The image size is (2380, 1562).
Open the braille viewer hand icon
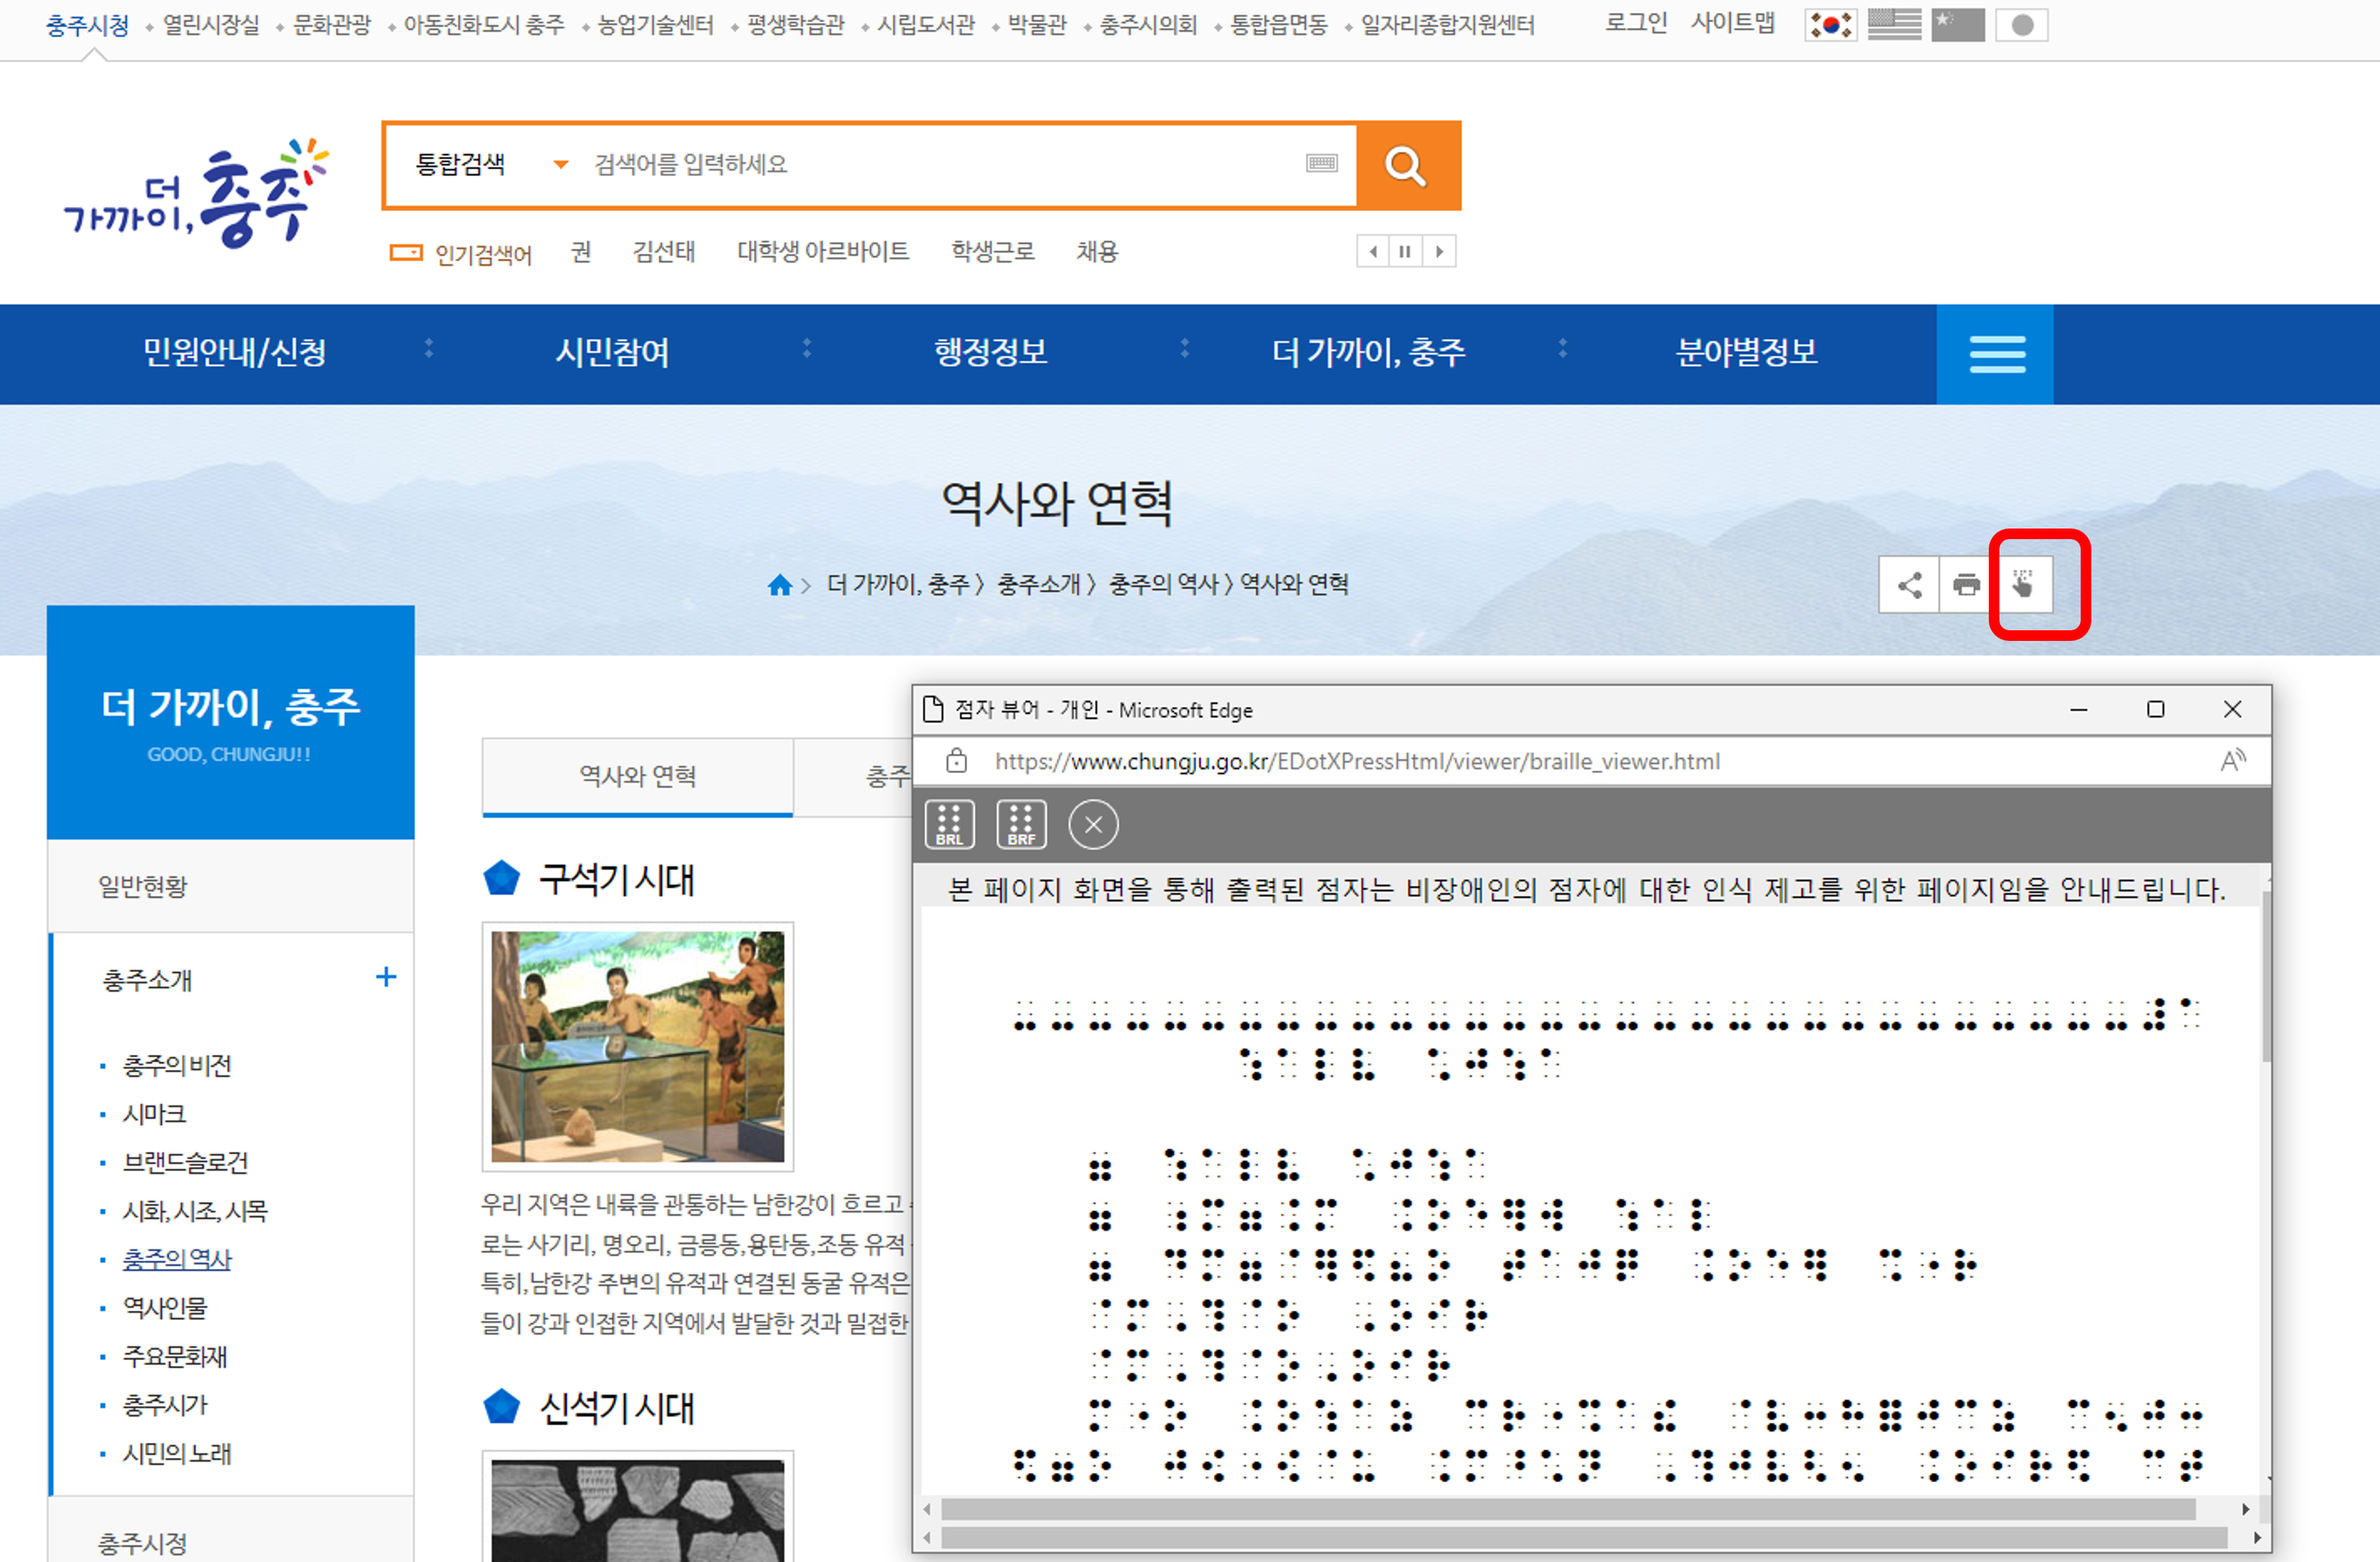pyautogui.click(x=2023, y=585)
